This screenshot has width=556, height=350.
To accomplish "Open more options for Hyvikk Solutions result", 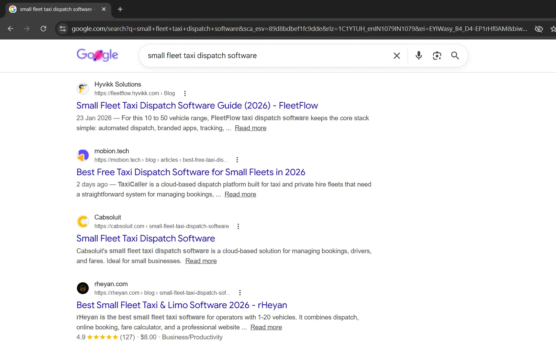I will (x=185, y=93).
